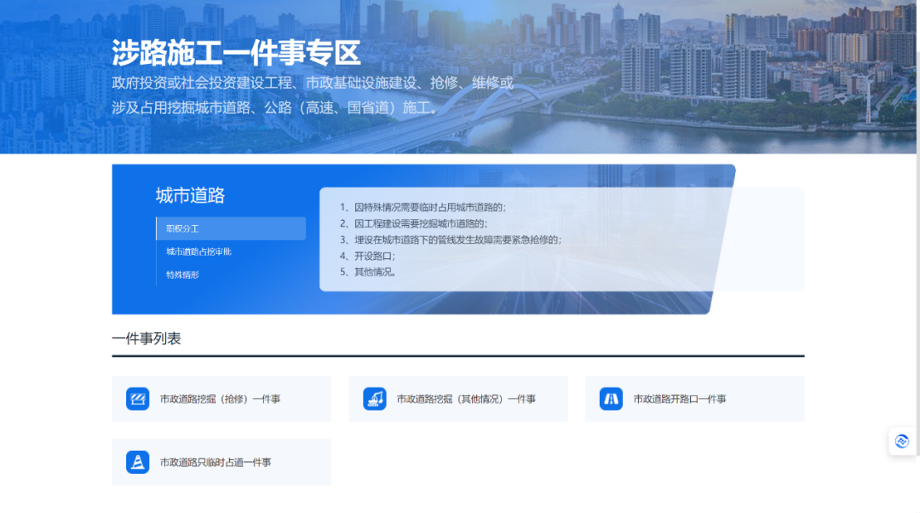The width and height of the screenshot is (920, 513).
Task: Switch to the 城市道路占挖审批 tab
Action: 198,251
